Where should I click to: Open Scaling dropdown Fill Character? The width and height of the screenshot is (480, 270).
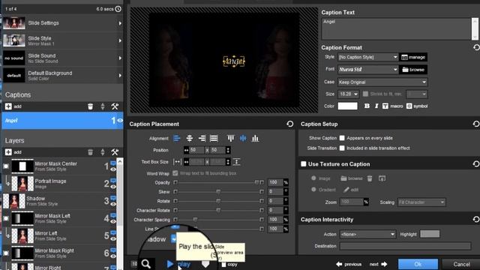point(421,202)
